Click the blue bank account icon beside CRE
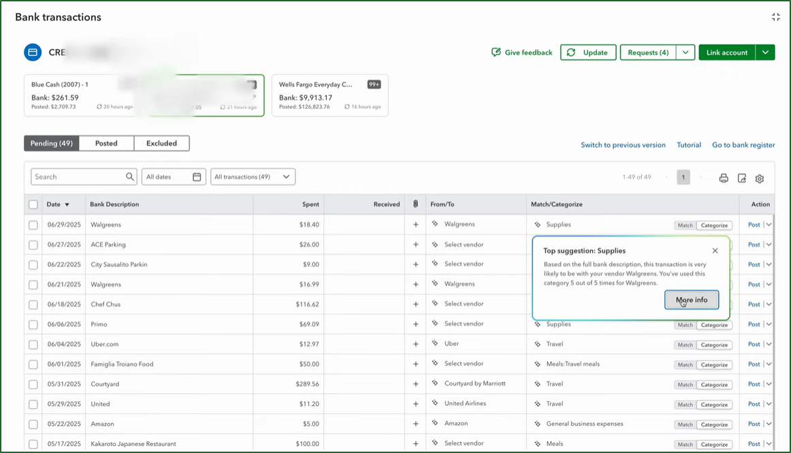Screen dimensions: 791x453 pyautogui.click(x=33, y=52)
